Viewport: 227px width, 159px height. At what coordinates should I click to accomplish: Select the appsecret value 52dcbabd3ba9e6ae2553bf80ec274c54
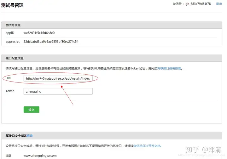coord(51,42)
